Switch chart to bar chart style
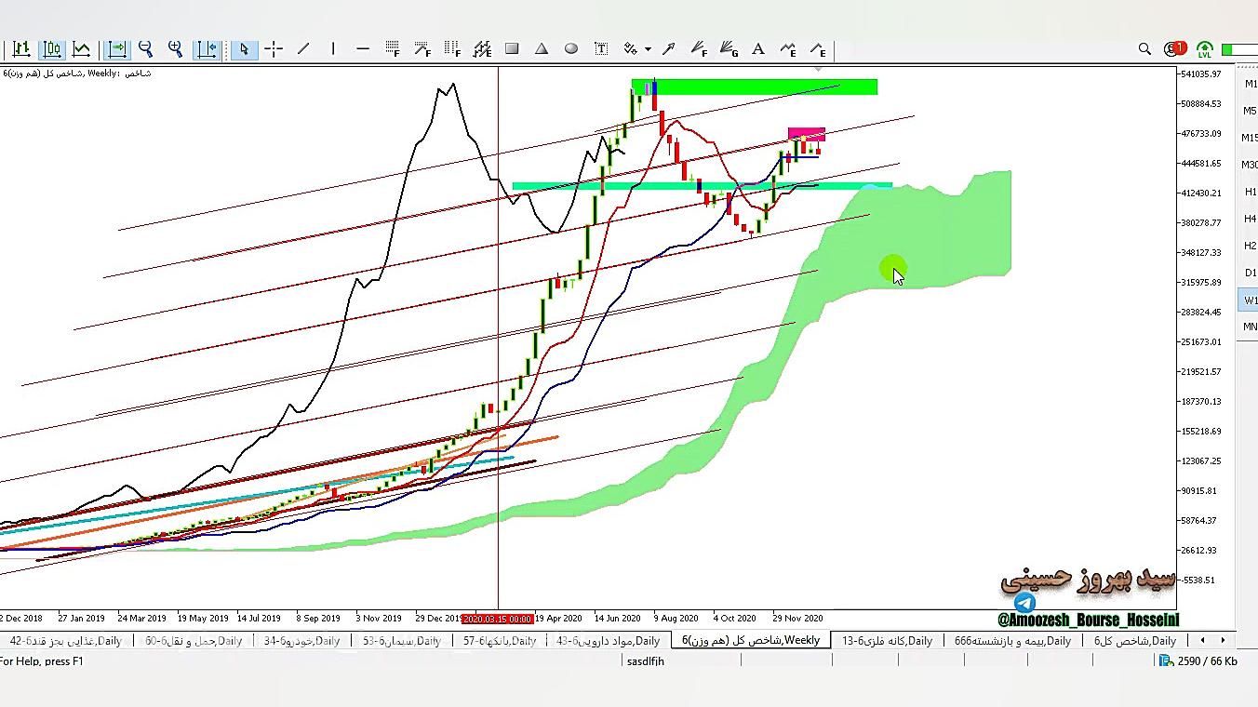The height and width of the screenshot is (707, 1258). (20, 49)
